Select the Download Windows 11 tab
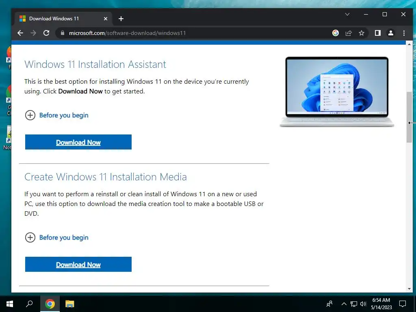 pos(64,19)
